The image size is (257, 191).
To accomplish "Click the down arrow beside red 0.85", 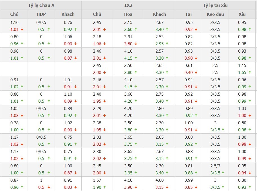I will pyautogui.click(x=196, y=188).
